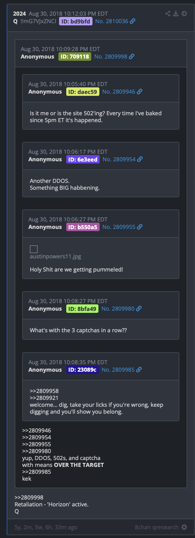
Task: Click the share icon in post header
Action: (x=168, y=13)
